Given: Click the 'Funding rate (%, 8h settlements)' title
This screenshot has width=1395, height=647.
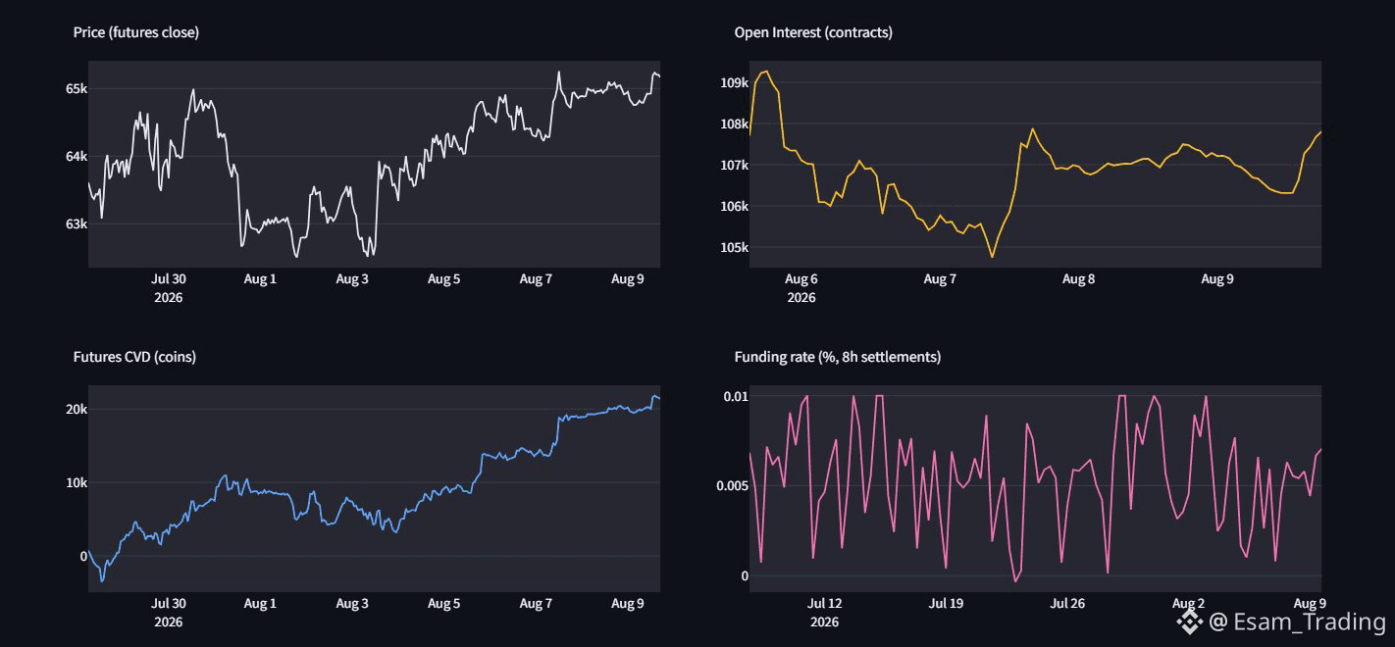Looking at the screenshot, I should coord(838,357).
